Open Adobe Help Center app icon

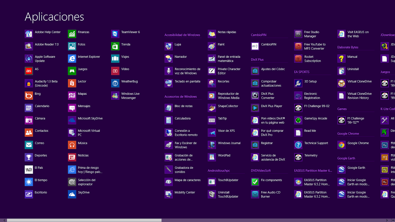click(29, 34)
